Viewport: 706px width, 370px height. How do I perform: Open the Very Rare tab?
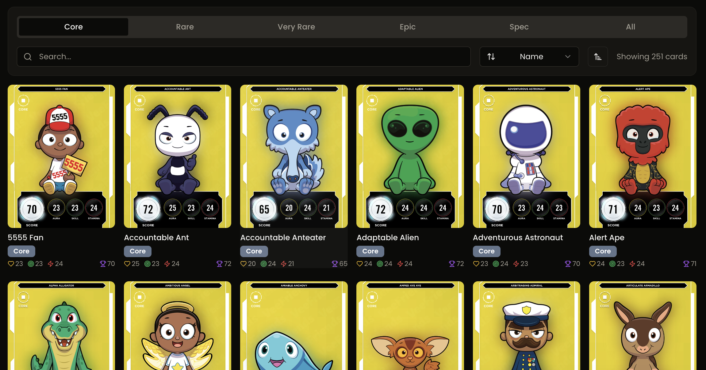[296, 27]
